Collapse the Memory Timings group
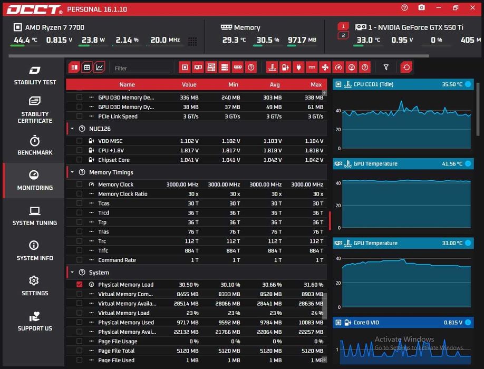 pyautogui.click(x=72, y=172)
